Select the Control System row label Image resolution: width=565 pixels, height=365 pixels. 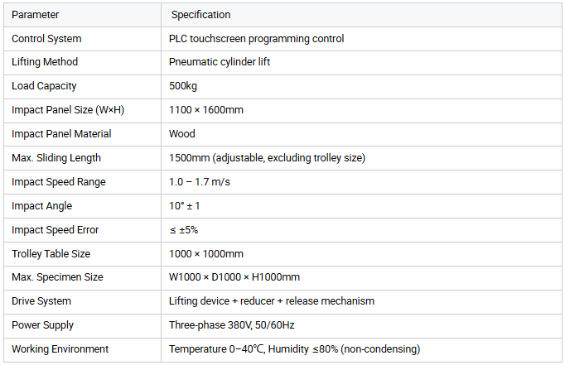[x=46, y=39]
